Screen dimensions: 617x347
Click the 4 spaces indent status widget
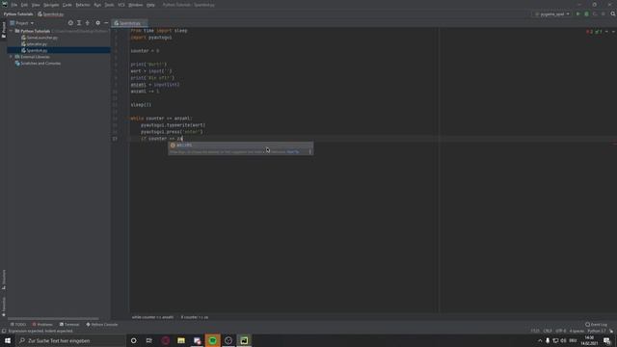[577, 331]
